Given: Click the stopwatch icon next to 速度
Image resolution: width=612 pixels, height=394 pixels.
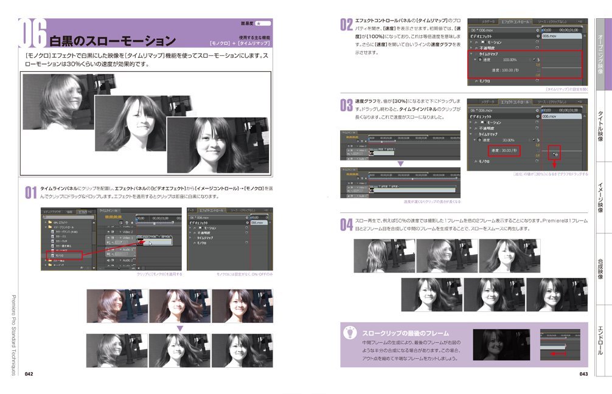Looking at the screenshot, I should pyautogui.click(x=481, y=59).
